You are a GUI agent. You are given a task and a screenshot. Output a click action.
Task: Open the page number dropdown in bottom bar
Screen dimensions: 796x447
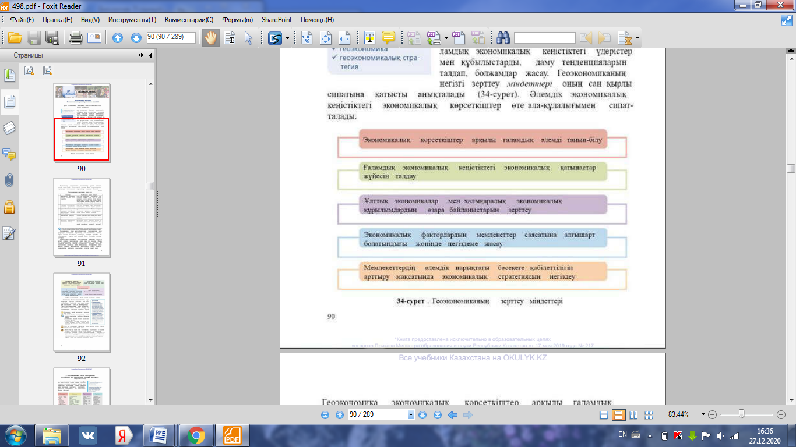tap(411, 415)
